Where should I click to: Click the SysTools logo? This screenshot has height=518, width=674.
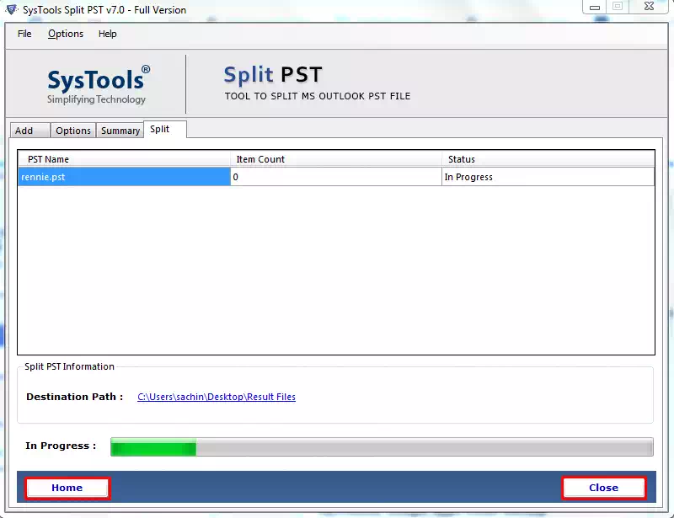click(99, 85)
